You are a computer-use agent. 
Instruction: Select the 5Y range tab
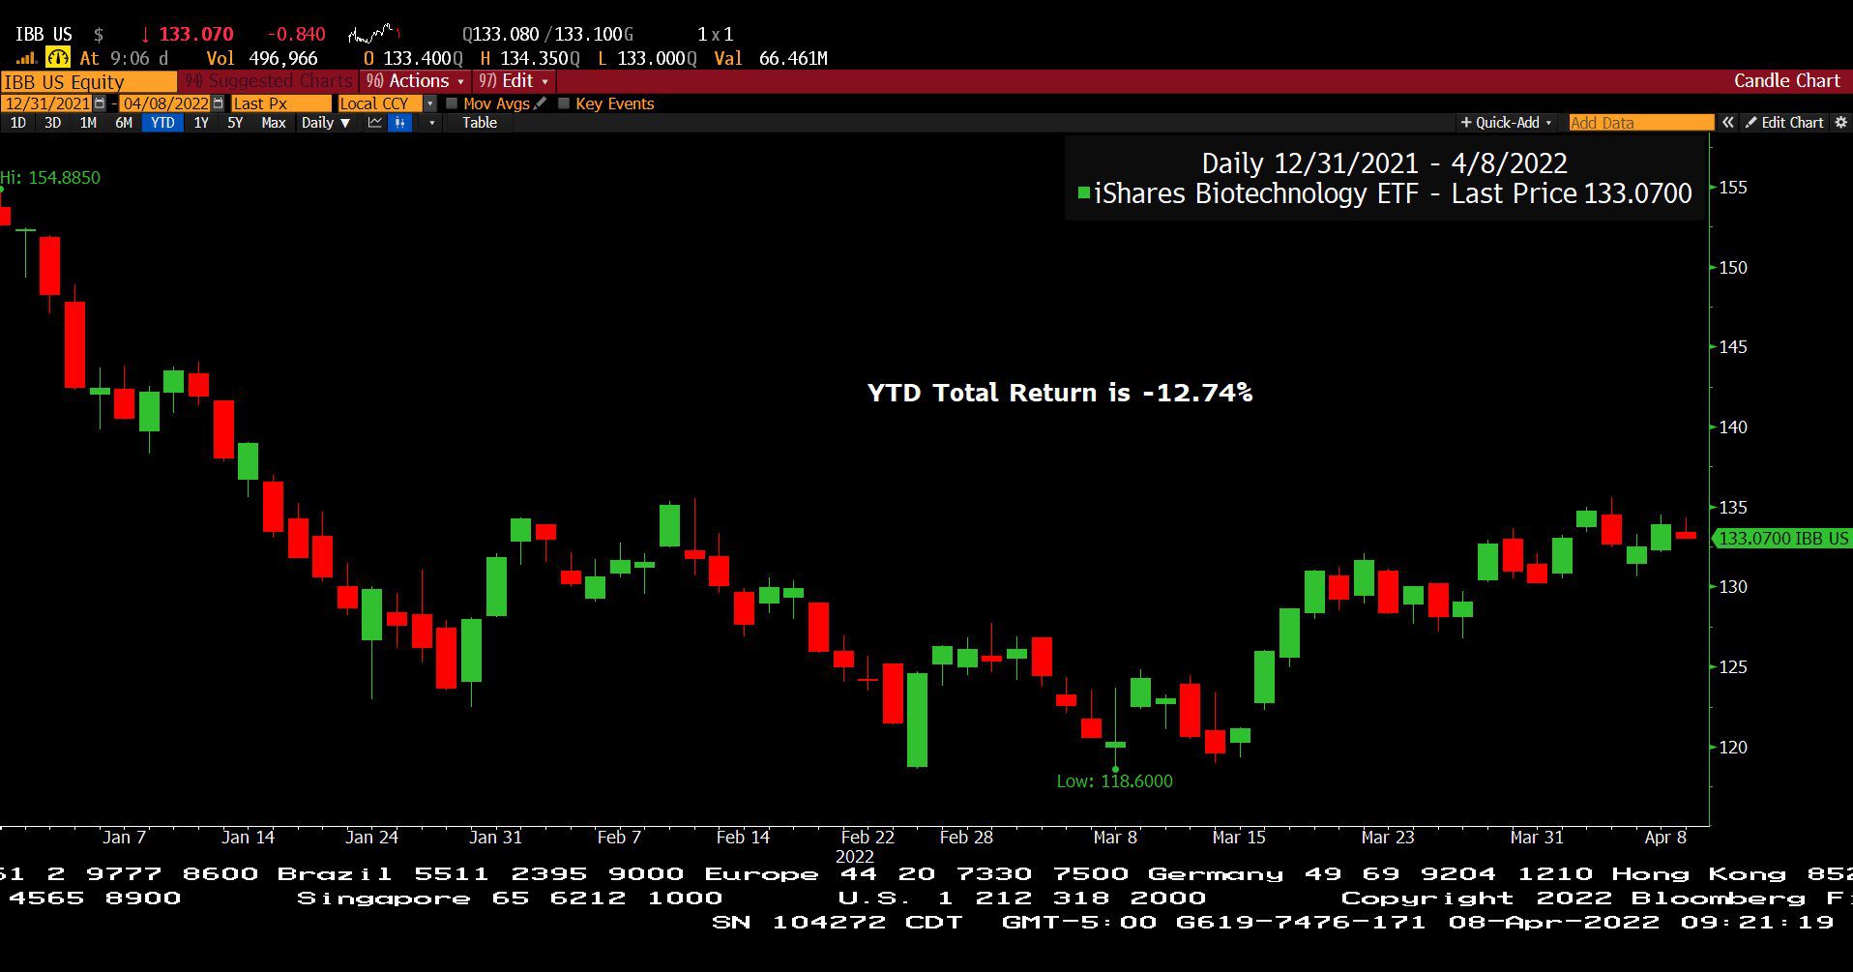coord(235,123)
